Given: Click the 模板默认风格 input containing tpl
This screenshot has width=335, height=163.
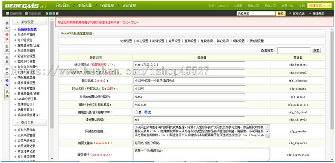Looking at the screenshot, I should [189, 120].
